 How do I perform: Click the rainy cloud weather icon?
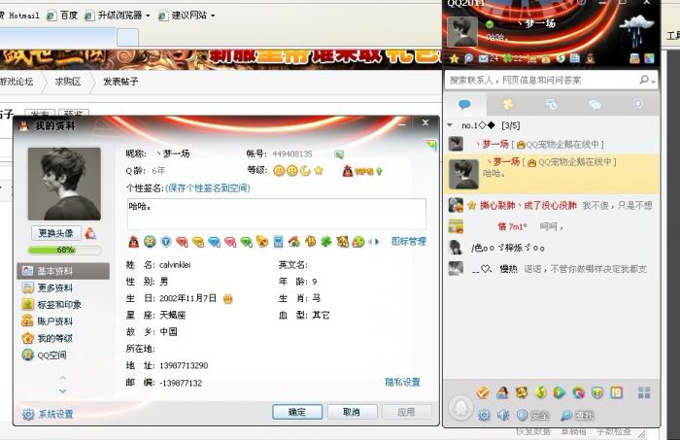click(635, 30)
